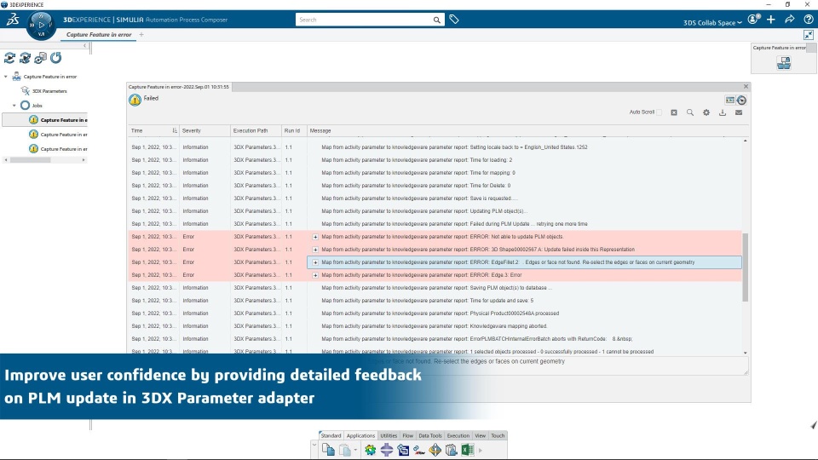
Task: Switch to the Touch toolbar tab
Action: point(498,435)
